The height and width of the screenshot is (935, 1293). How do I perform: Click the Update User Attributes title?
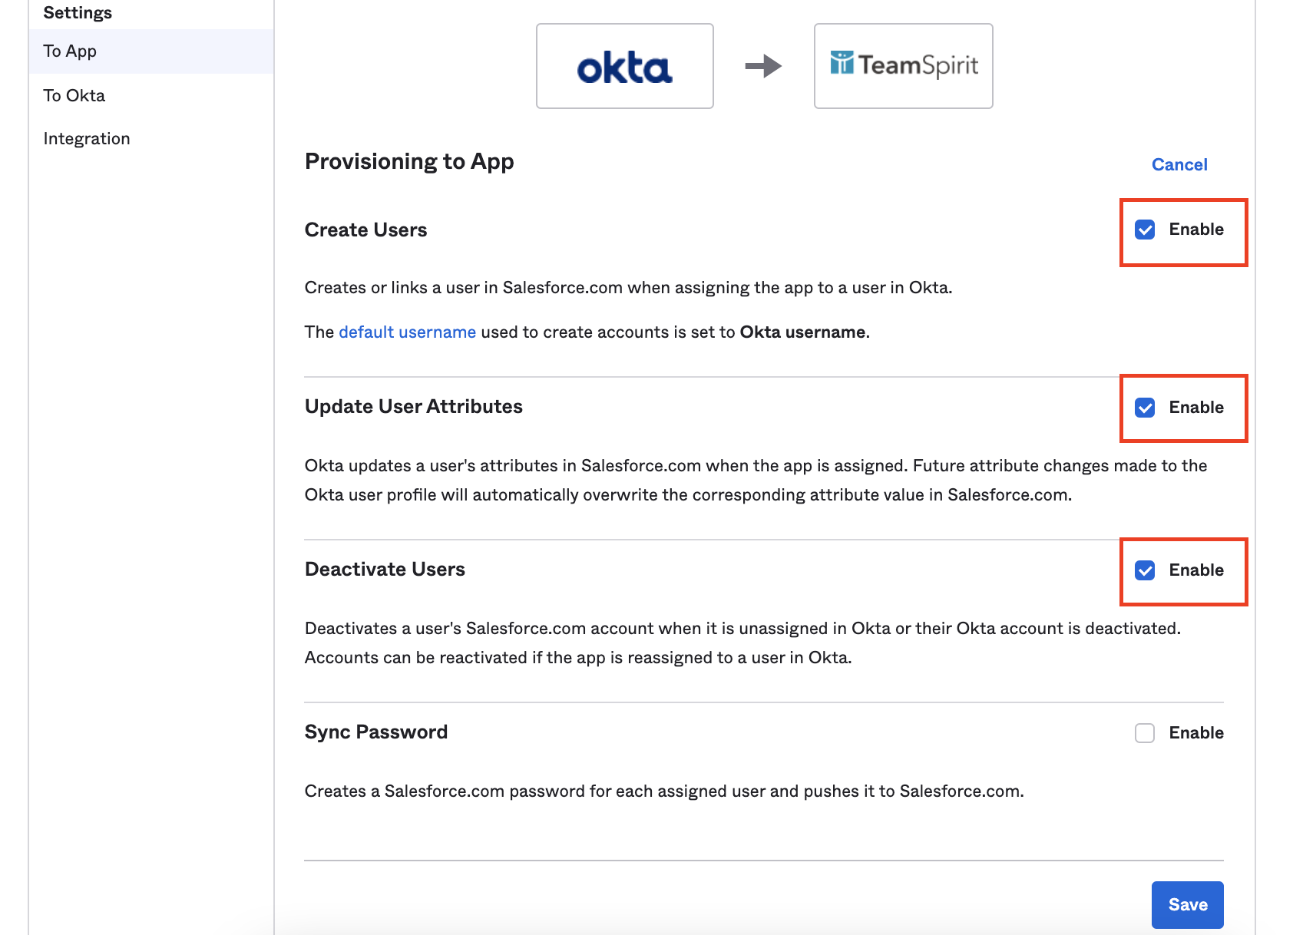coord(413,407)
